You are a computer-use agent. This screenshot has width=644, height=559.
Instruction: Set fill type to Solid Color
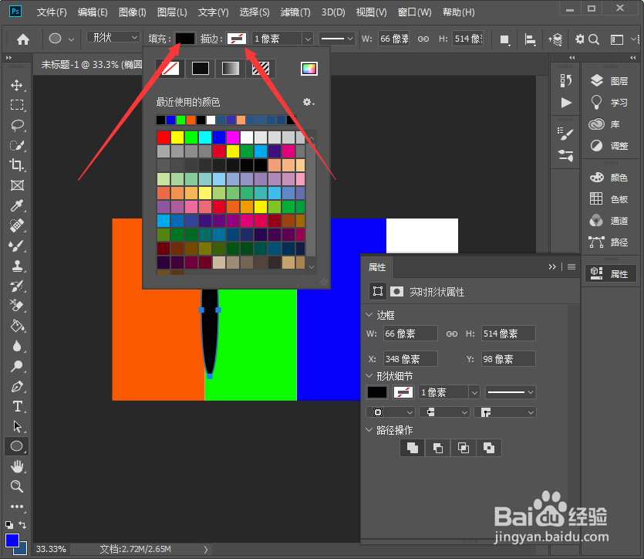pyautogui.click(x=201, y=68)
